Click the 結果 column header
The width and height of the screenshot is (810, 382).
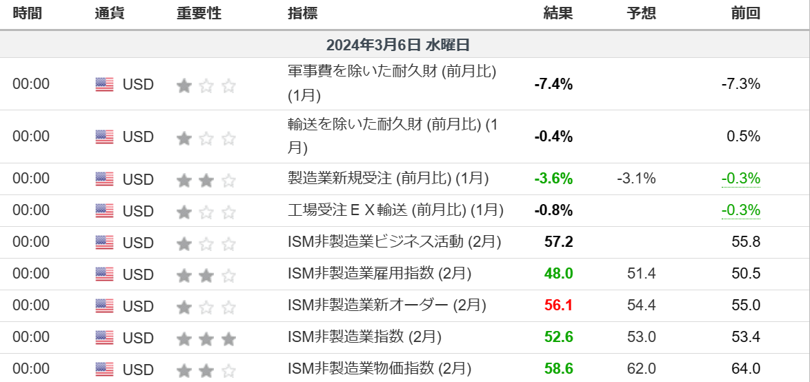click(x=557, y=13)
